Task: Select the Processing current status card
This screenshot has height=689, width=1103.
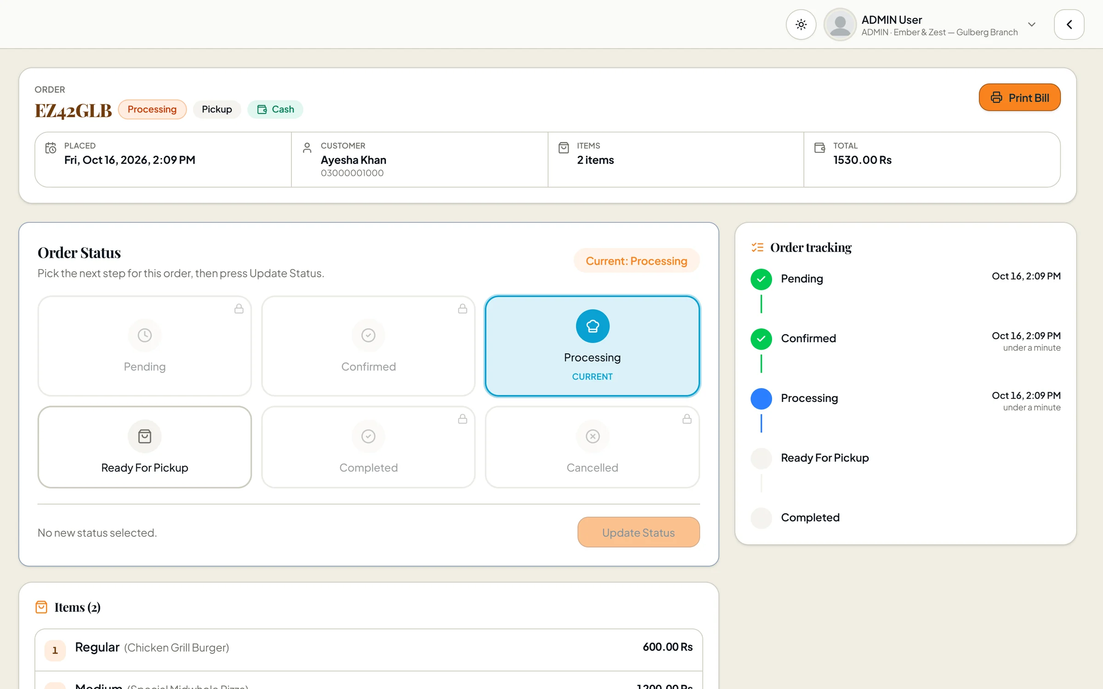Action: click(x=592, y=346)
